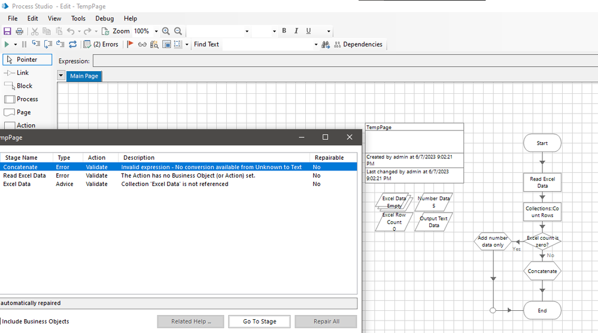The width and height of the screenshot is (598, 333).
Task: Toggle Underline formatting
Action: [x=309, y=31]
